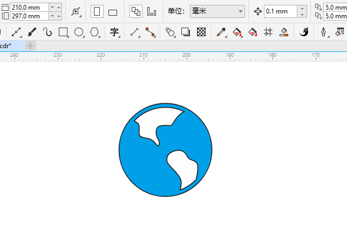Viewport: 347px width, 240px height.
Task: Choose the Connector tool
Action: (x=150, y=32)
